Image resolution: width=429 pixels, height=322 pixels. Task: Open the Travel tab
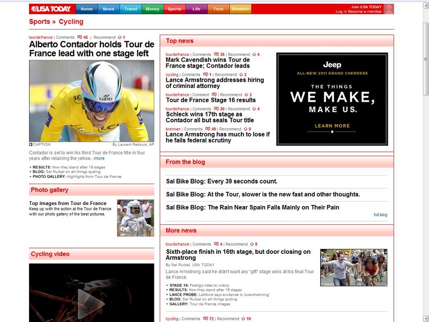[x=130, y=9]
